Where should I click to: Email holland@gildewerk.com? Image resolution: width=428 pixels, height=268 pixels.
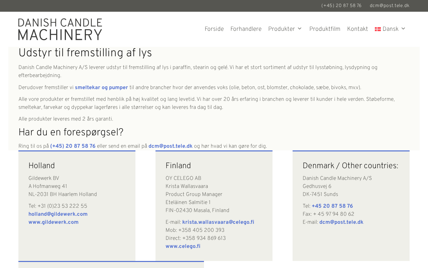point(58,214)
